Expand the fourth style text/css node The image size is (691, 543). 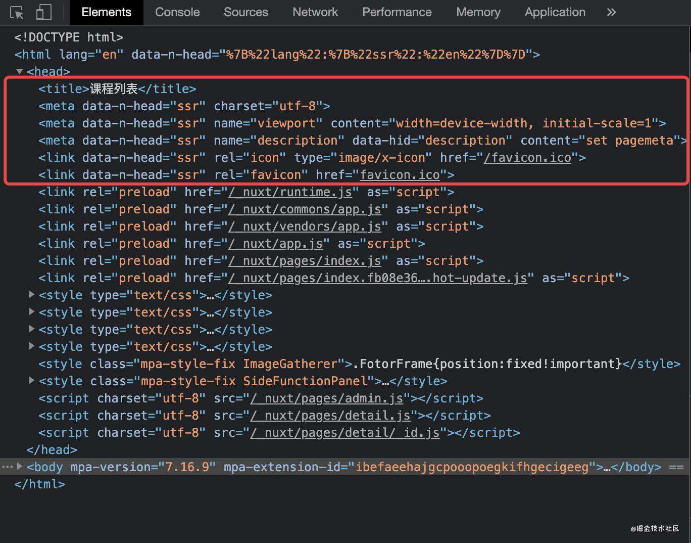32,346
